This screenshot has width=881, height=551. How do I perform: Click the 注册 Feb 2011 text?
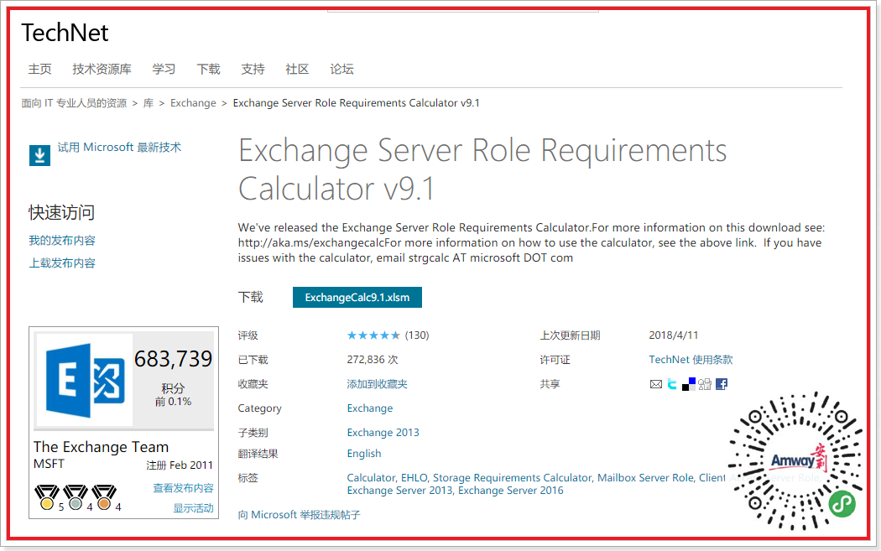click(x=180, y=465)
